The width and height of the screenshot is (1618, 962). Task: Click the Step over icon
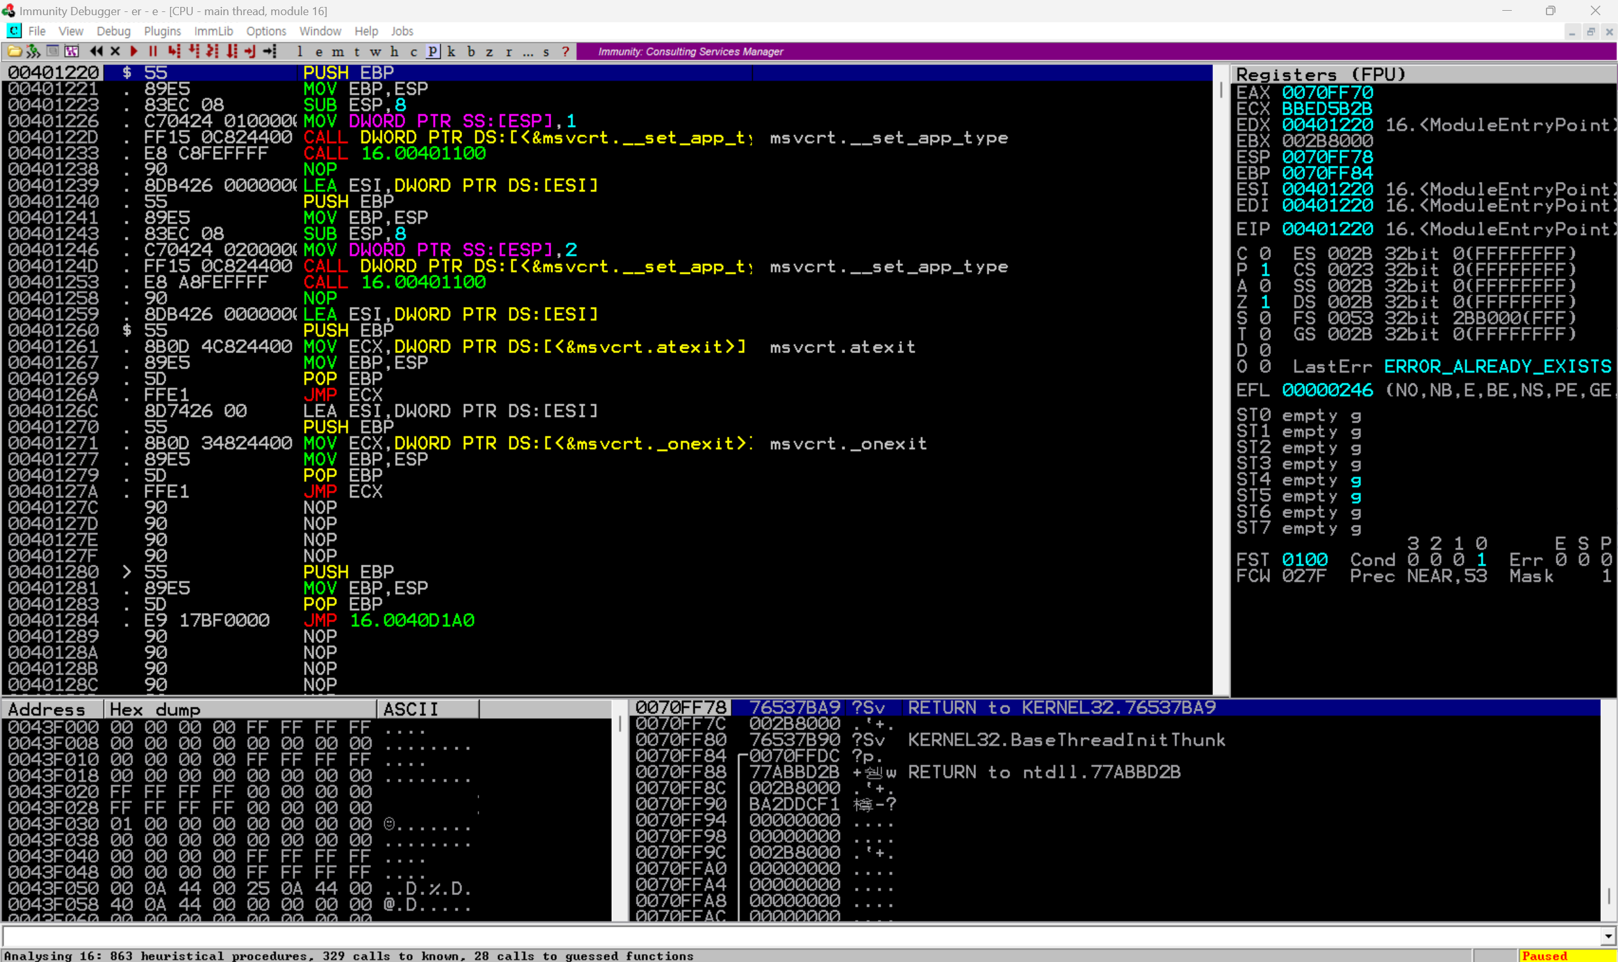pos(193,51)
